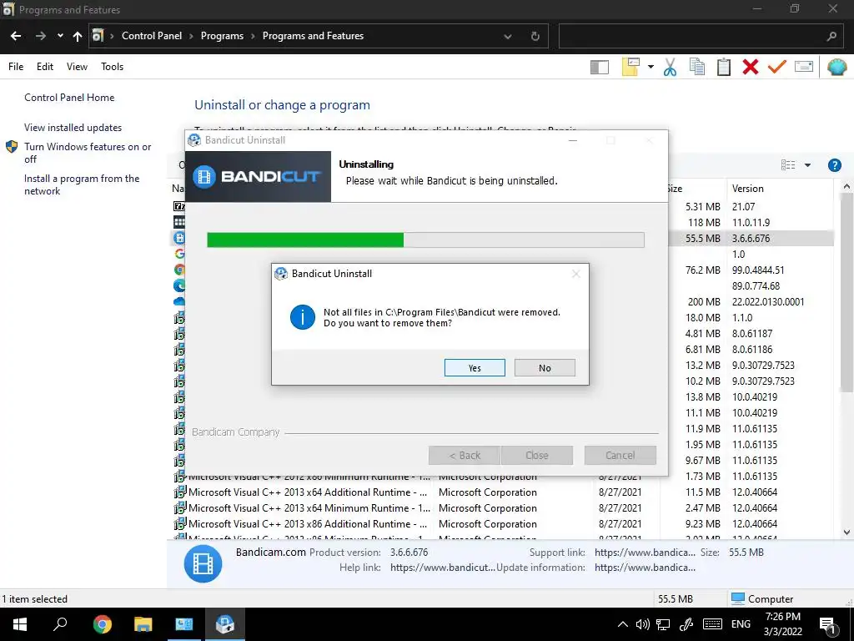Click the yellow notes toolbar icon
The height and width of the screenshot is (641, 854).
coord(630,67)
